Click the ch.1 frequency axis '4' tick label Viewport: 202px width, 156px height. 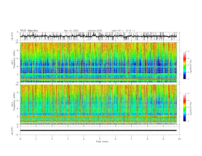[18, 67]
